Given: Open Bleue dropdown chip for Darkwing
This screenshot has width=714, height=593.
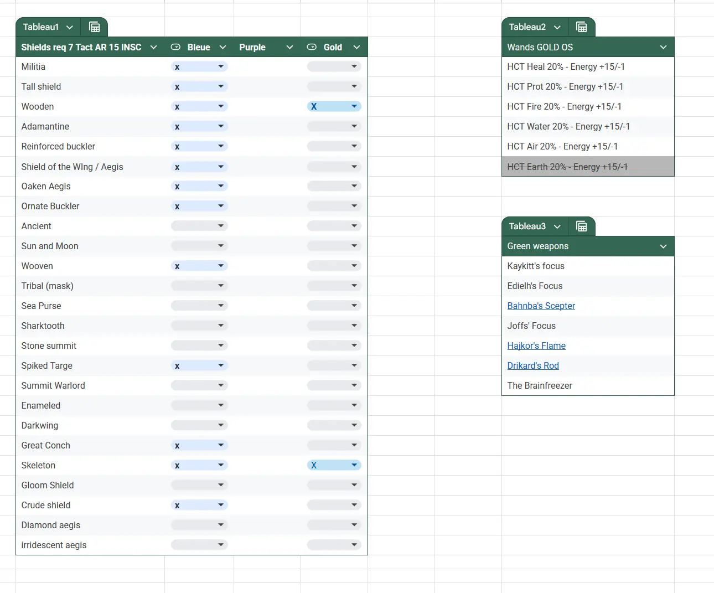Looking at the screenshot, I should tap(199, 425).
